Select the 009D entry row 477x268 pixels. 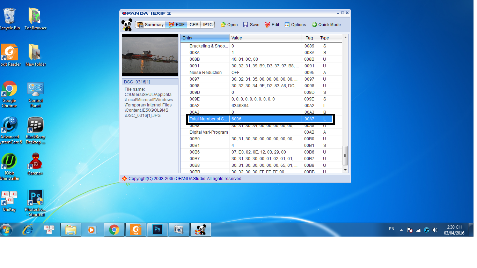(261, 92)
